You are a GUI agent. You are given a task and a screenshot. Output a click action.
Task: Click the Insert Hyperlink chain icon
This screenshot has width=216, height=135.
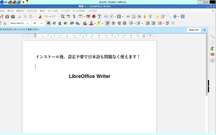point(128,16)
